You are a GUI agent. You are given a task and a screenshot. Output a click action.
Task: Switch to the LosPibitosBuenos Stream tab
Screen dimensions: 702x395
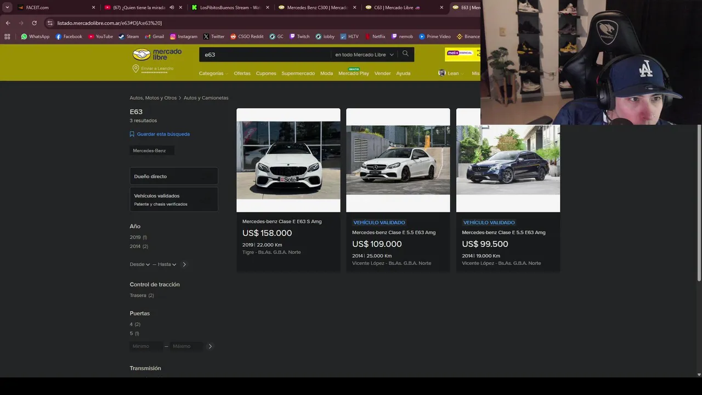[x=230, y=8]
